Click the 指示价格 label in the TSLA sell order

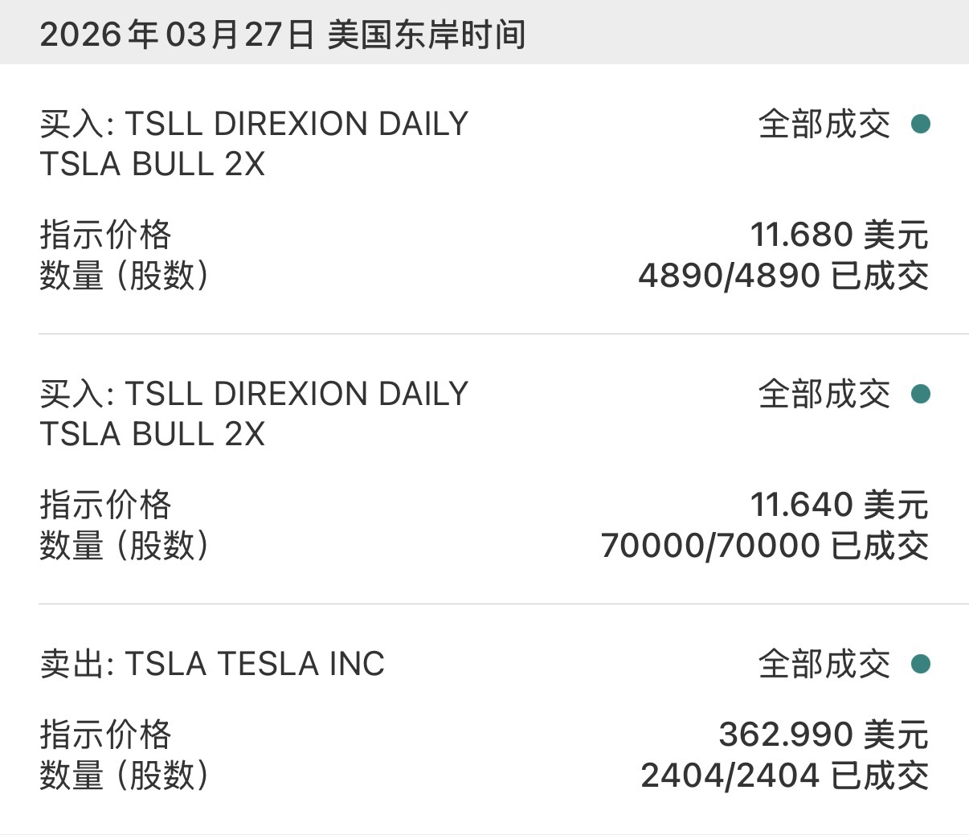[106, 735]
